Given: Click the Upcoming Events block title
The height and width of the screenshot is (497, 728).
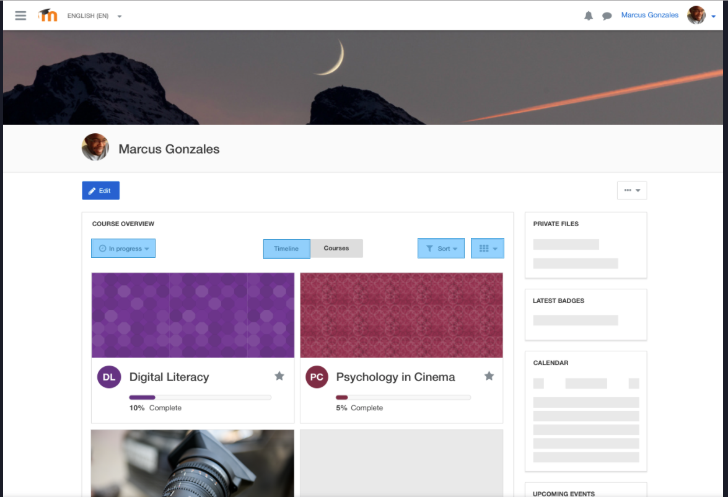Looking at the screenshot, I should point(564,494).
